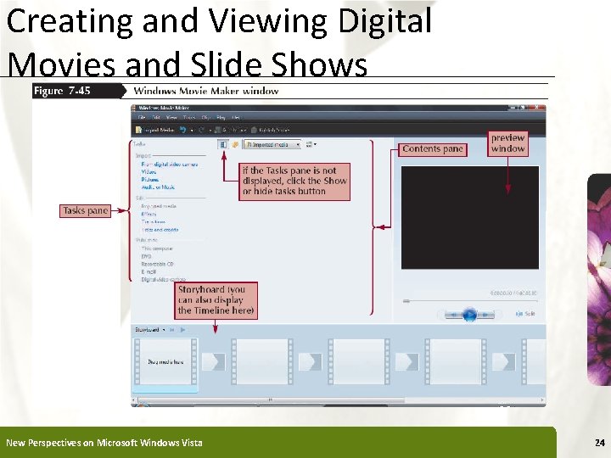Image resolution: width=611 pixels, height=458 pixels.
Task: Click the Publish Movie toolbar button
Action: click(x=271, y=130)
